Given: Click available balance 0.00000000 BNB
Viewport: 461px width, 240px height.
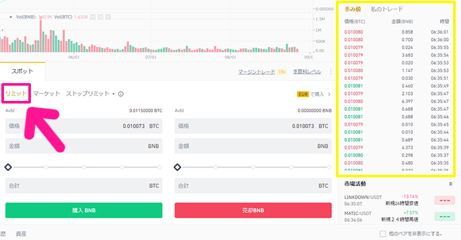Looking at the screenshot, I should click(x=315, y=111).
